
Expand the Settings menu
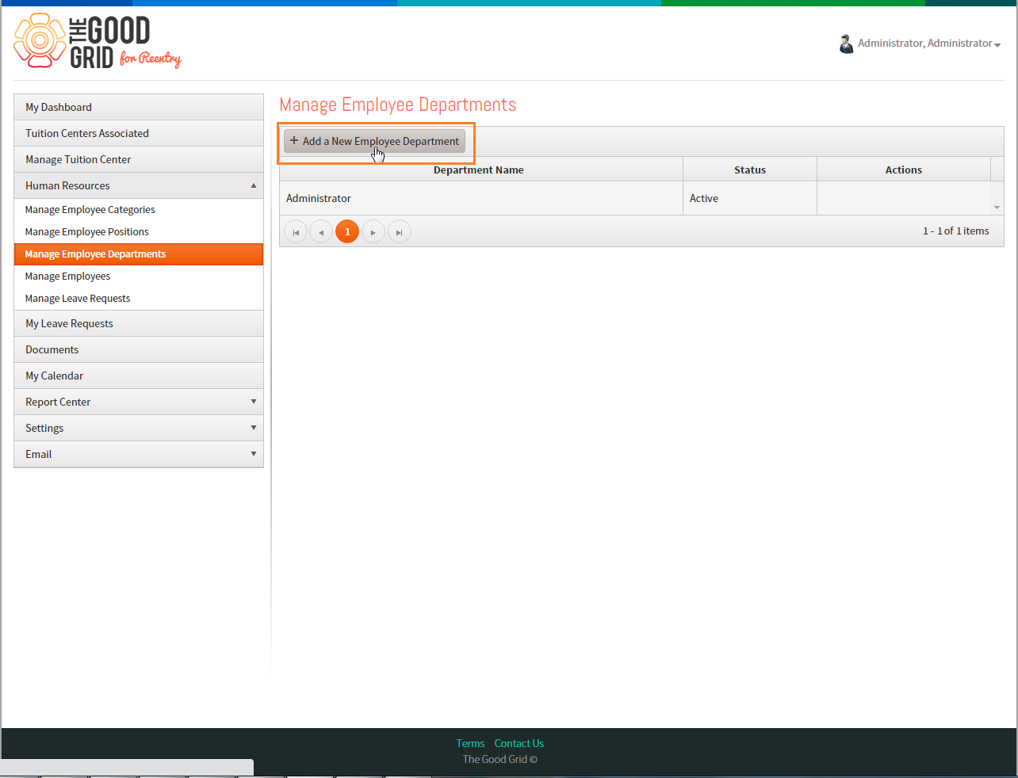[x=254, y=428]
